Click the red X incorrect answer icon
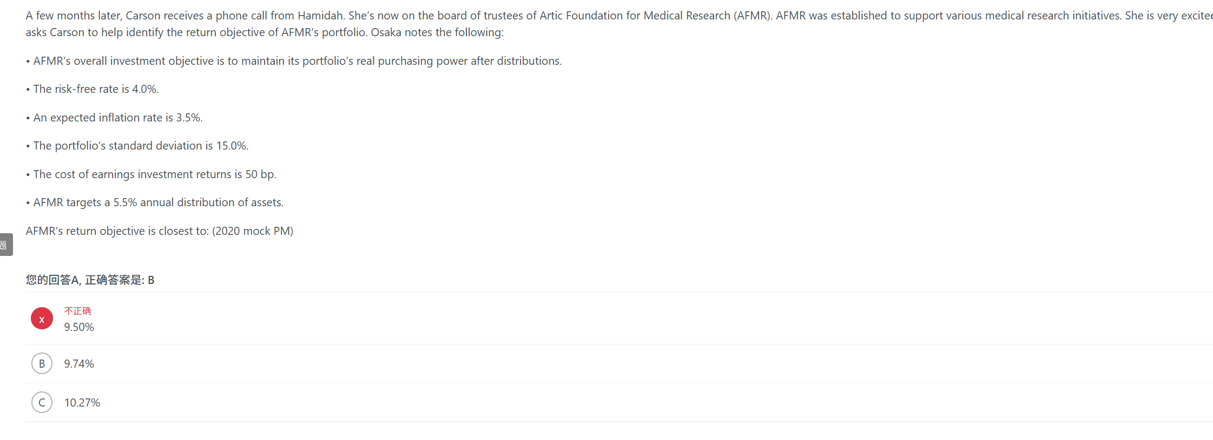The image size is (1213, 440). 42,319
